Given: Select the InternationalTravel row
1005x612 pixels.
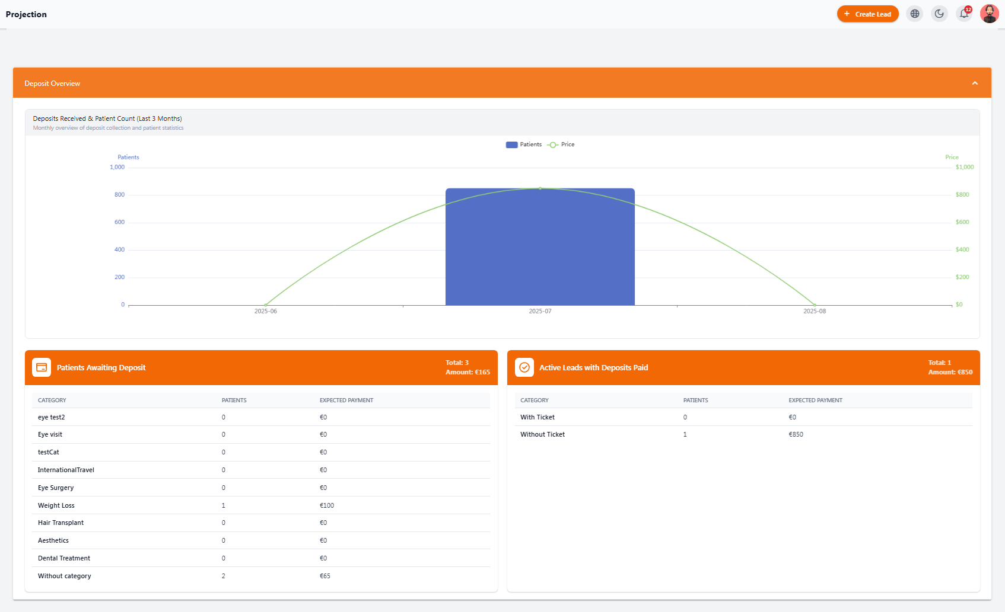Looking at the screenshot, I should click(261, 470).
